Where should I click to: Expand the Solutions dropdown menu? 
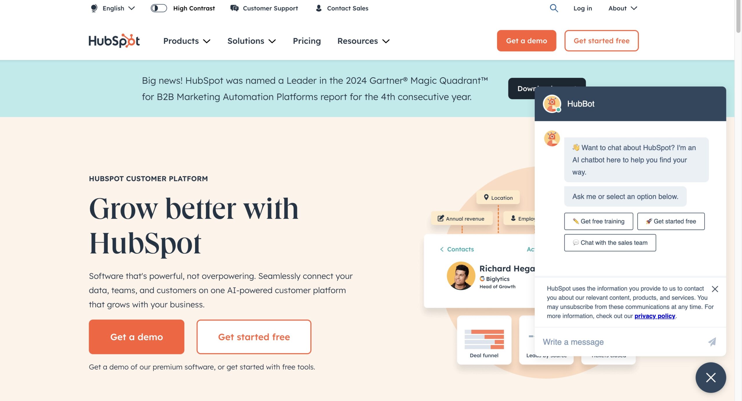click(x=251, y=41)
